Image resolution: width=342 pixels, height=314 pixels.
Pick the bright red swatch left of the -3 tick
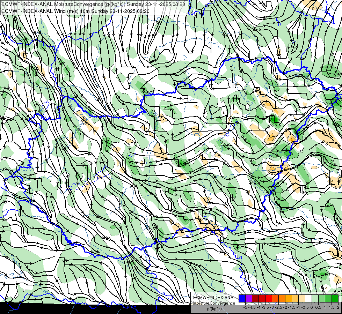(269, 299)
